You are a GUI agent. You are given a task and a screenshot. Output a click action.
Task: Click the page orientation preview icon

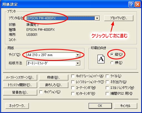(101, 59)
